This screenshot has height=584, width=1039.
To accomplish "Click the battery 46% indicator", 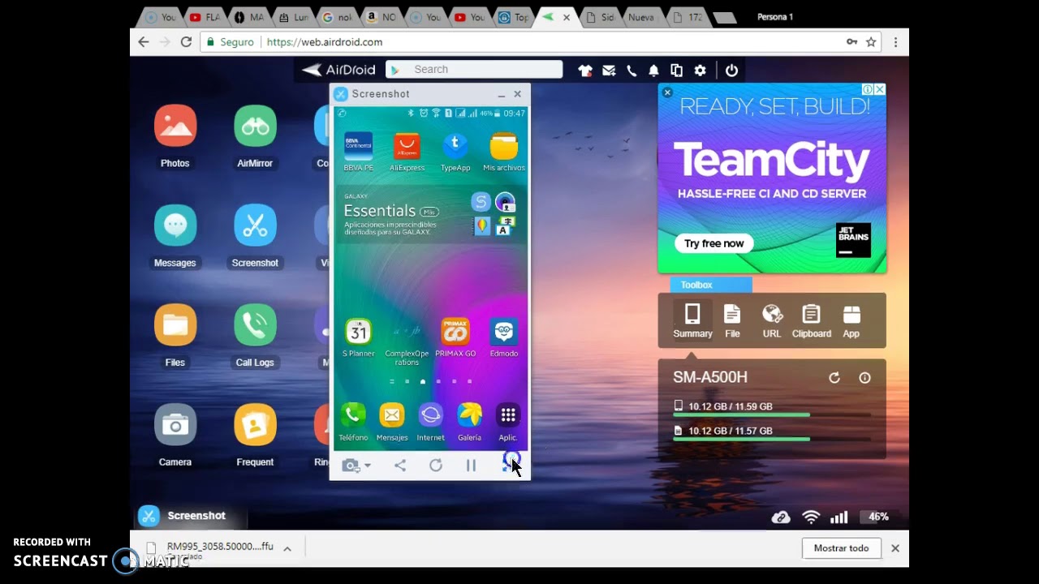I will (878, 517).
